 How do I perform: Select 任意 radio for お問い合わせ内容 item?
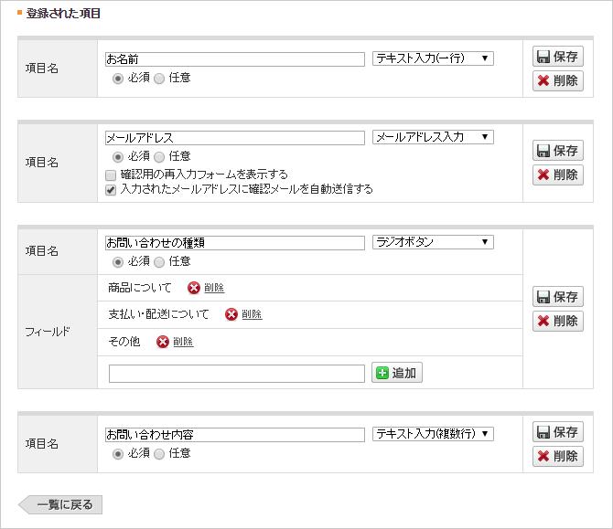tap(160, 453)
